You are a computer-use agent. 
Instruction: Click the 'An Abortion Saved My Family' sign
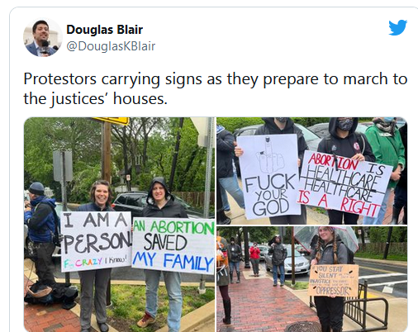[x=173, y=246]
